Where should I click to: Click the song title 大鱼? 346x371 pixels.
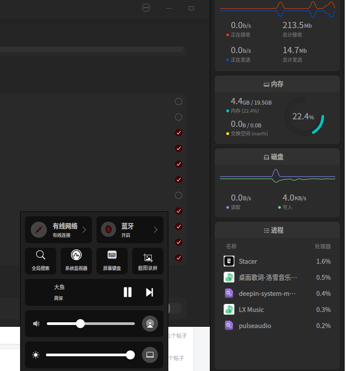pyautogui.click(x=59, y=287)
